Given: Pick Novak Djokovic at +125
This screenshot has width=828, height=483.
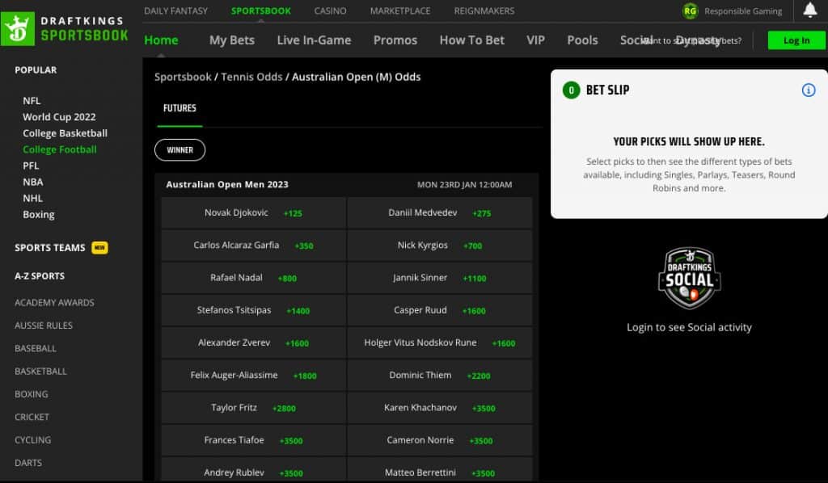Looking at the screenshot, I should point(254,213).
